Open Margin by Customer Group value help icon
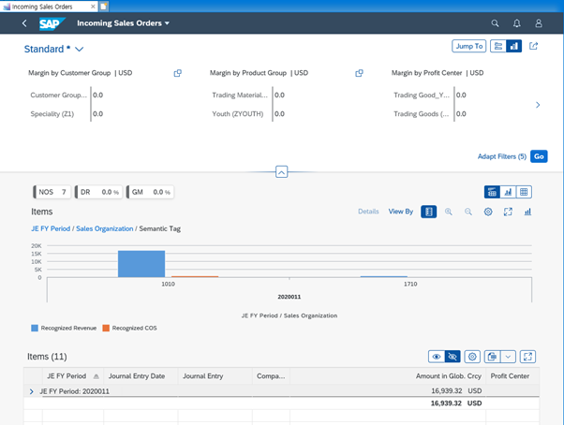This screenshot has height=425, width=564. click(178, 73)
